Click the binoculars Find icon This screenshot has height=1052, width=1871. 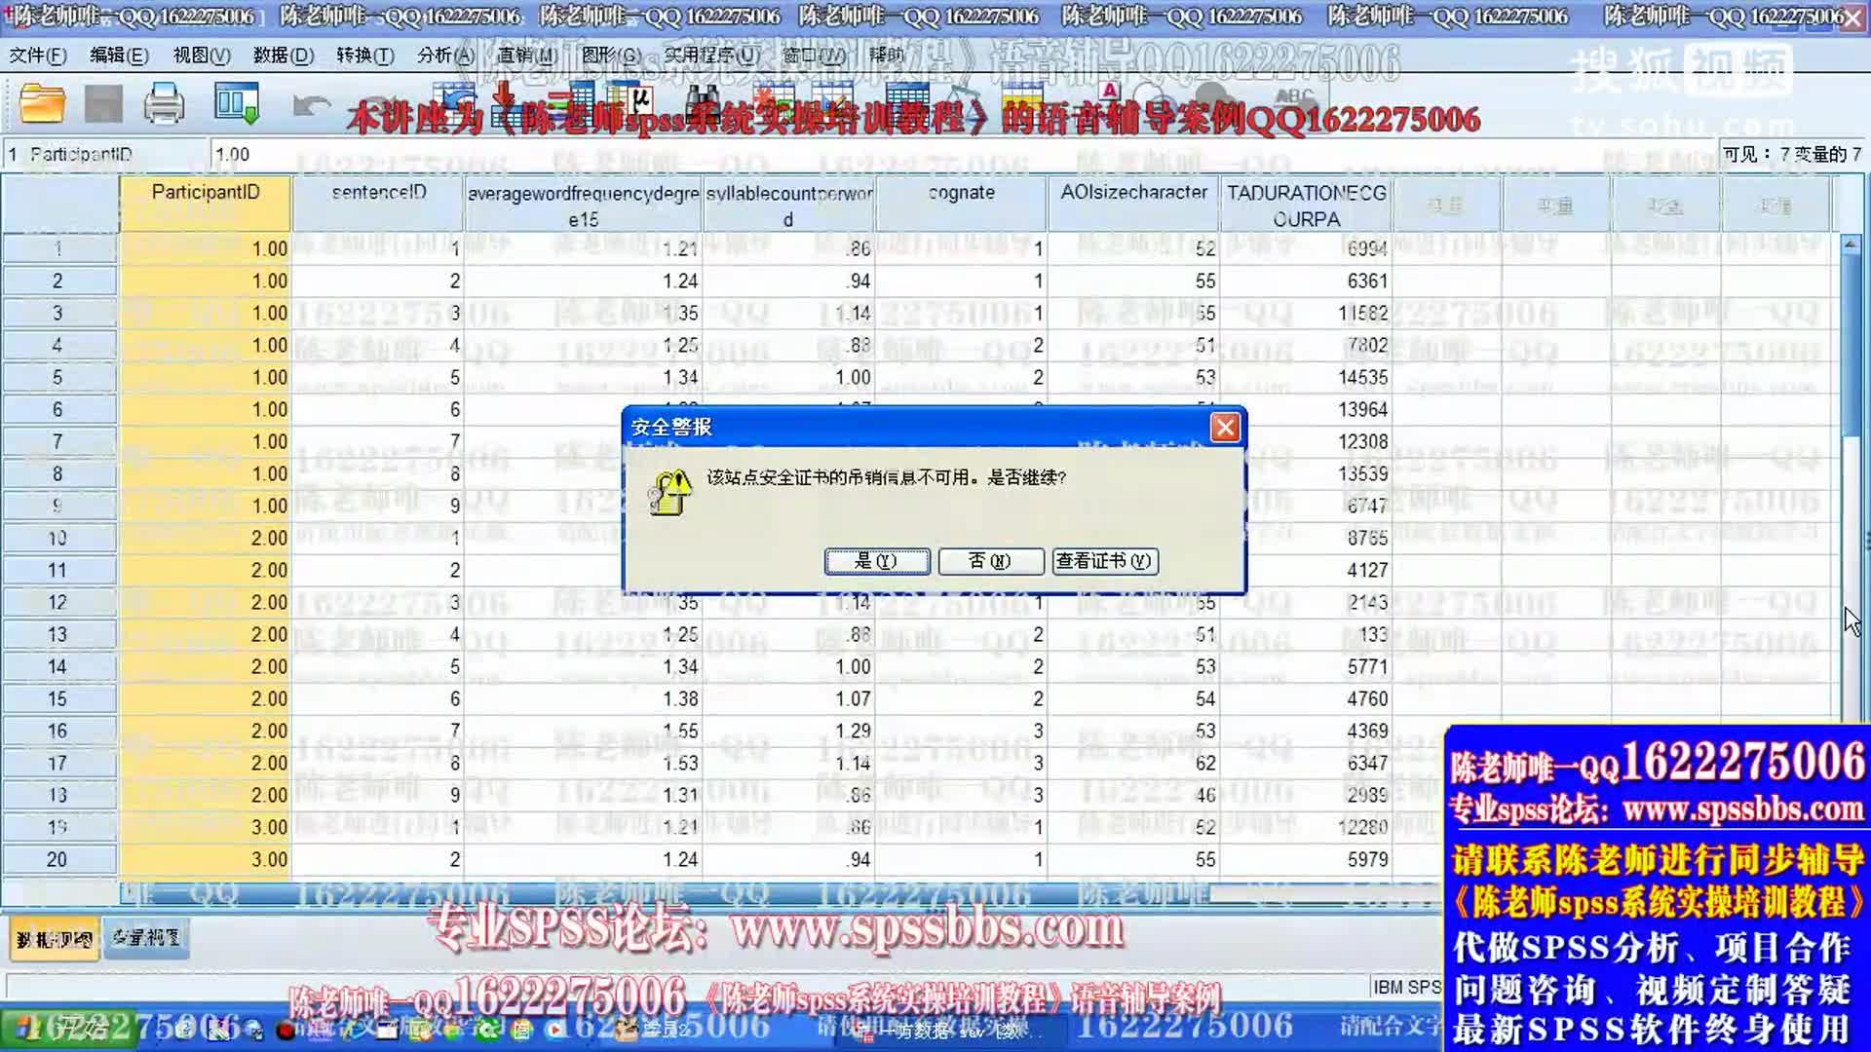704,100
